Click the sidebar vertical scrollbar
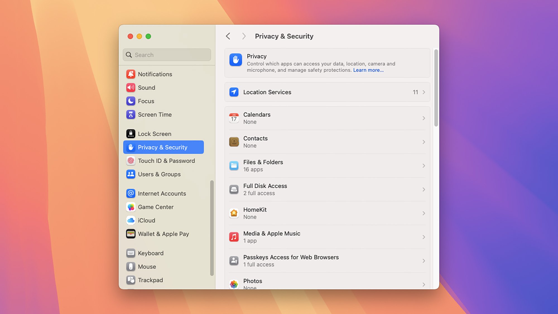This screenshot has width=558, height=314. click(x=212, y=228)
